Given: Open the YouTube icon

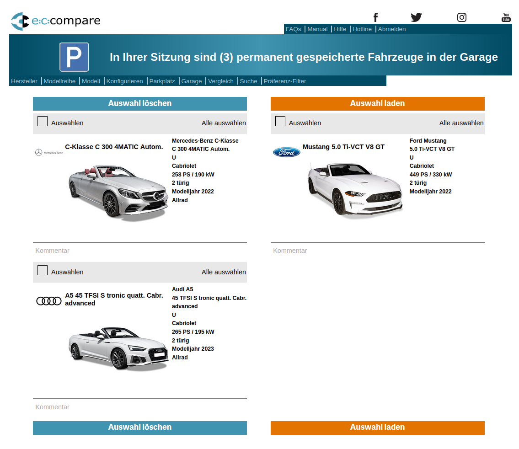Looking at the screenshot, I should (506, 17).
